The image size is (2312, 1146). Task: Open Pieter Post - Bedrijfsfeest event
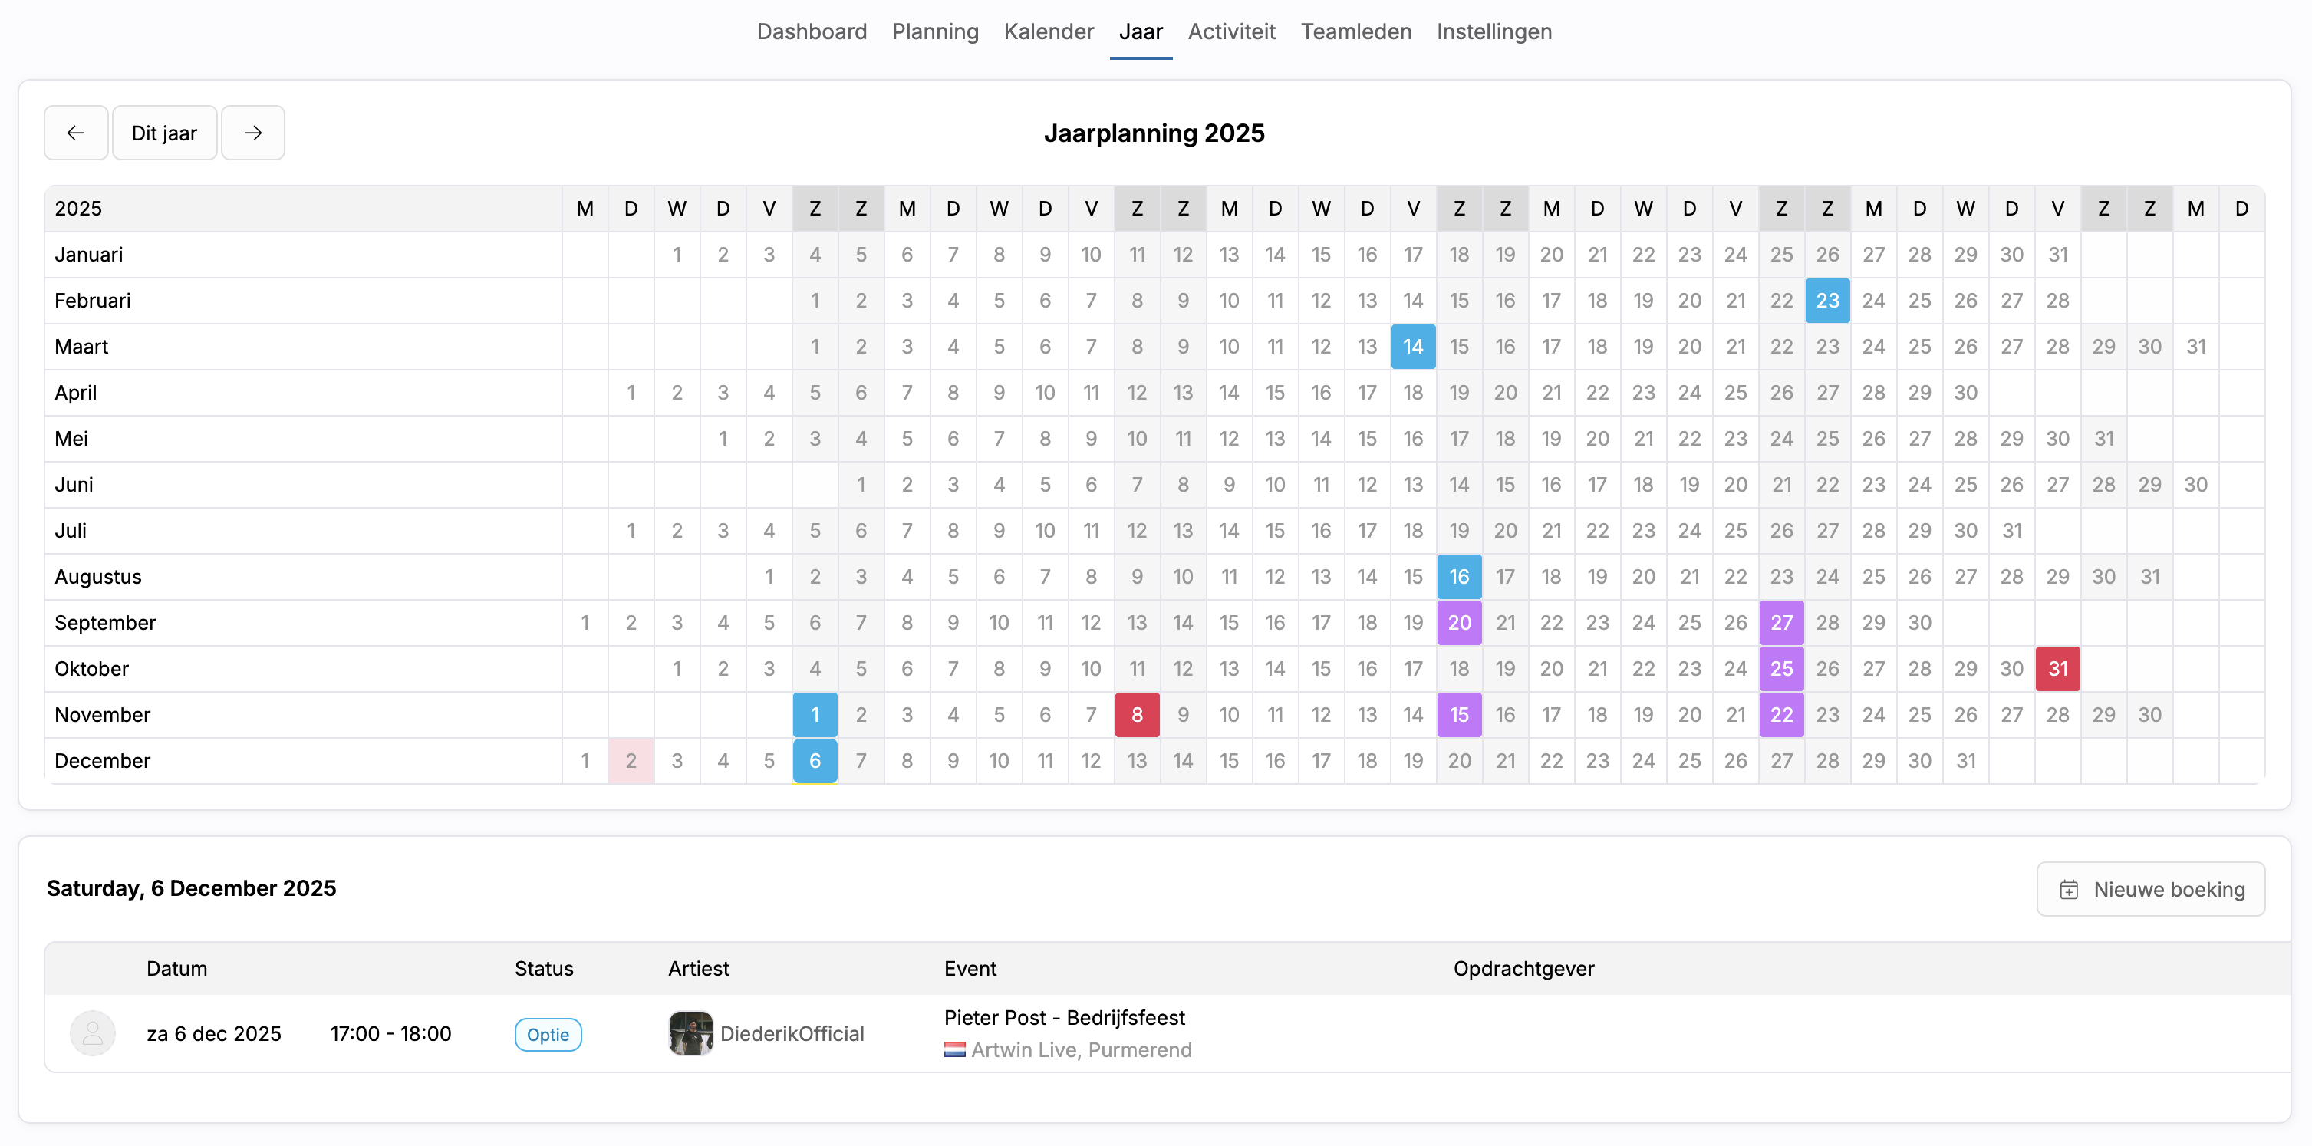coord(1063,1018)
